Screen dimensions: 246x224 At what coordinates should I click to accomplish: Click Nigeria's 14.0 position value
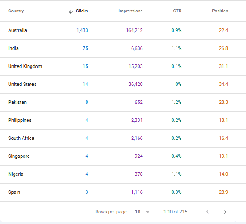(223, 174)
